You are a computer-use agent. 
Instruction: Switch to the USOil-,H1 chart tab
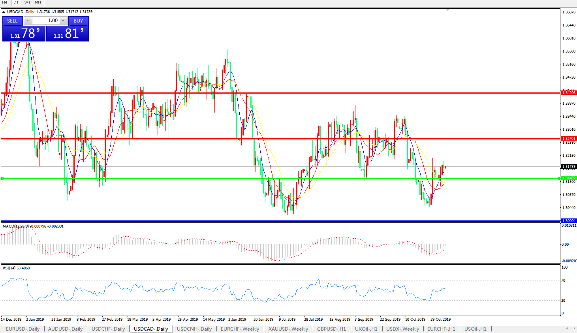(x=475, y=329)
